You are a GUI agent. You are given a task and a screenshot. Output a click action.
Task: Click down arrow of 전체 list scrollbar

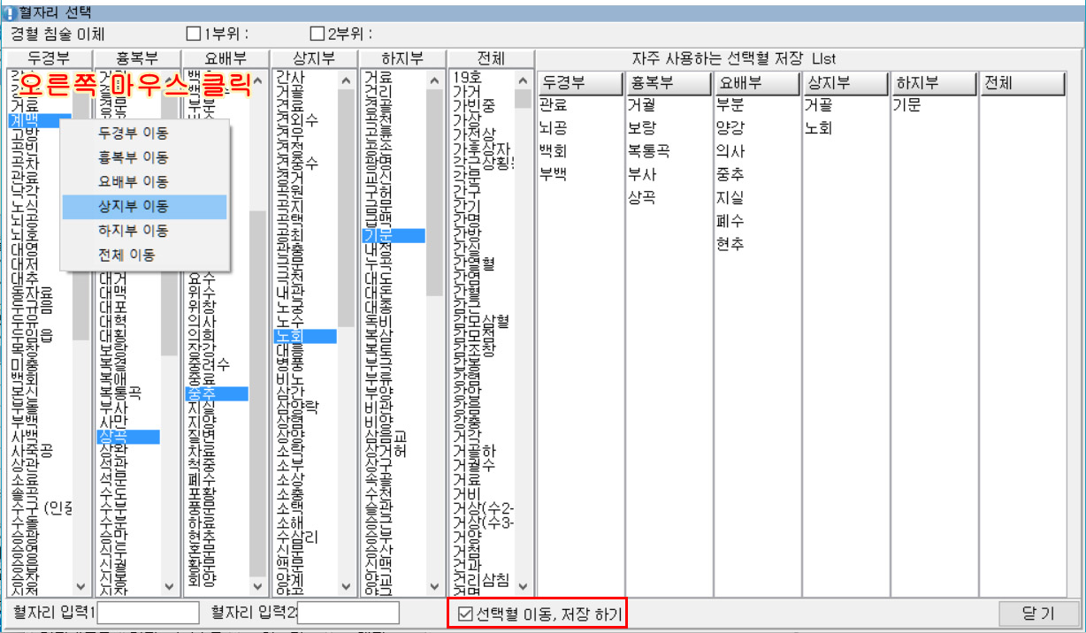click(x=523, y=586)
